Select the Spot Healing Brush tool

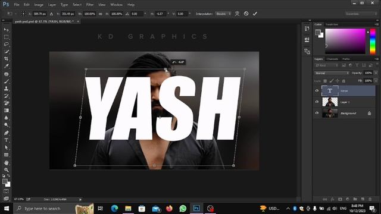click(x=7, y=74)
